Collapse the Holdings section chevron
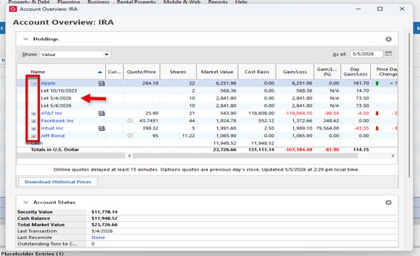 [x=26, y=39]
